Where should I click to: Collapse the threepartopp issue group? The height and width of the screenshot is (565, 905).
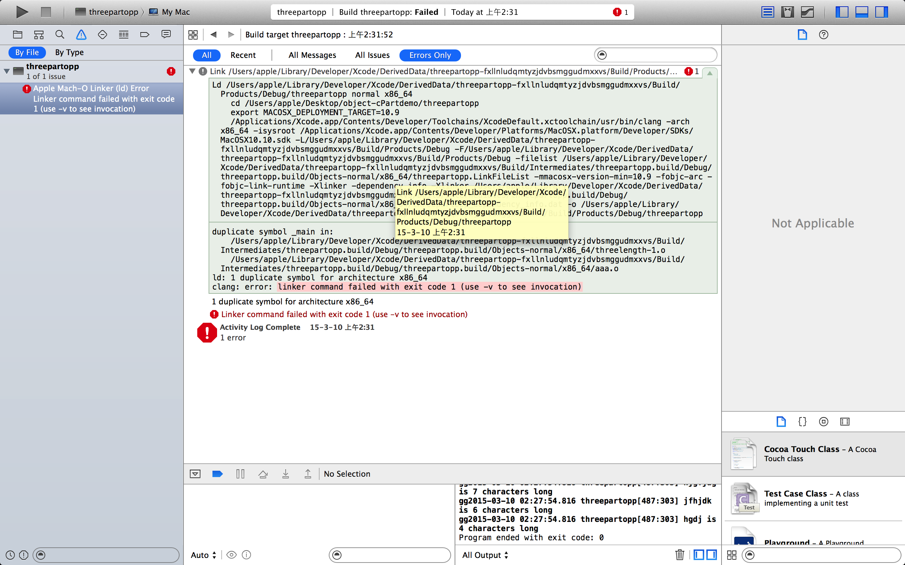click(7, 71)
